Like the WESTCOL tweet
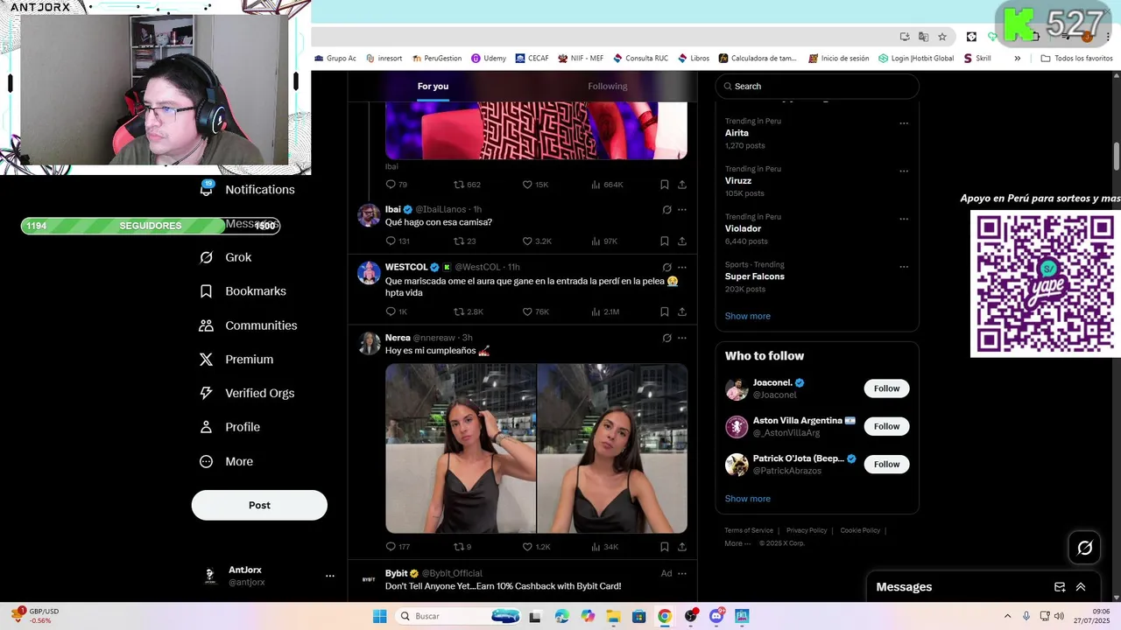Image resolution: width=1121 pixels, height=630 pixels. point(527,311)
